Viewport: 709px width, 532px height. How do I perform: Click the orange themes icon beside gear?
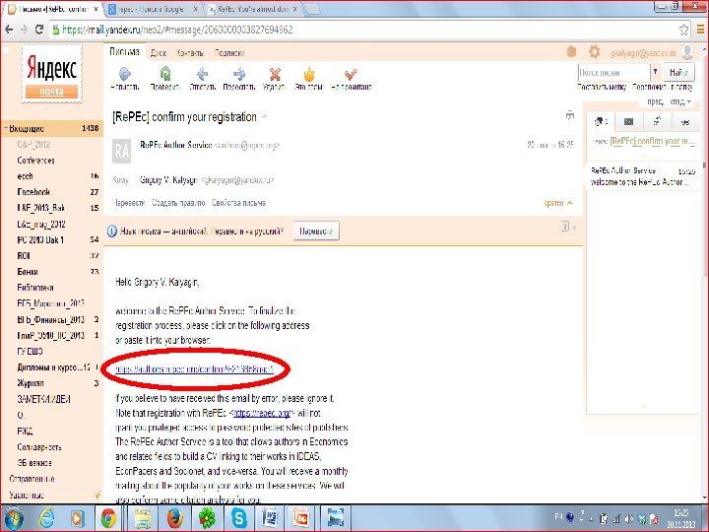coord(571,52)
